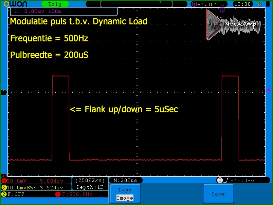This screenshot has height=205, width=273.
Task: Click the (250KS/s) sample rate readout
Action: [90, 181]
